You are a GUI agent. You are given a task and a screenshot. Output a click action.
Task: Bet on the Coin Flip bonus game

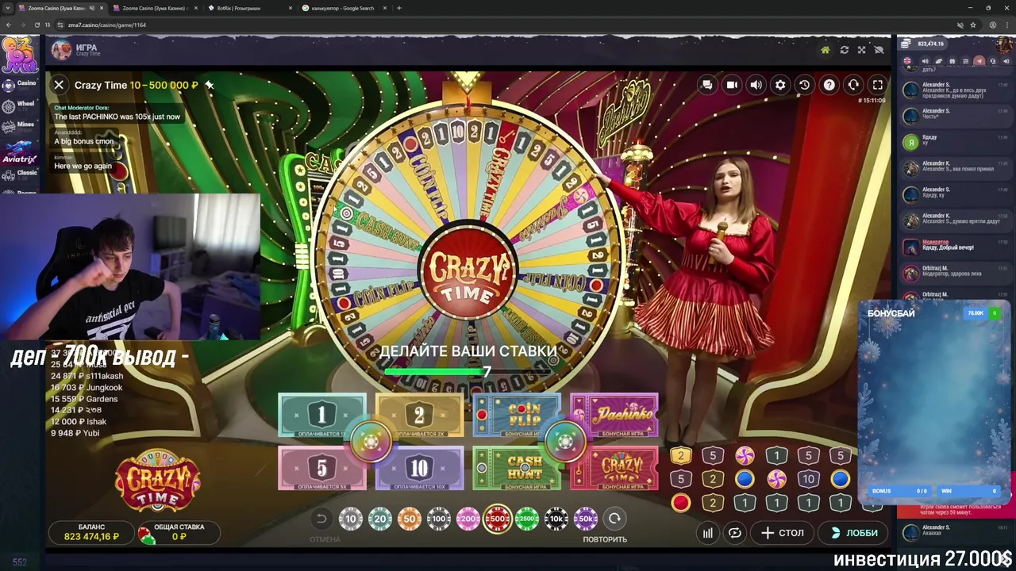(x=517, y=416)
